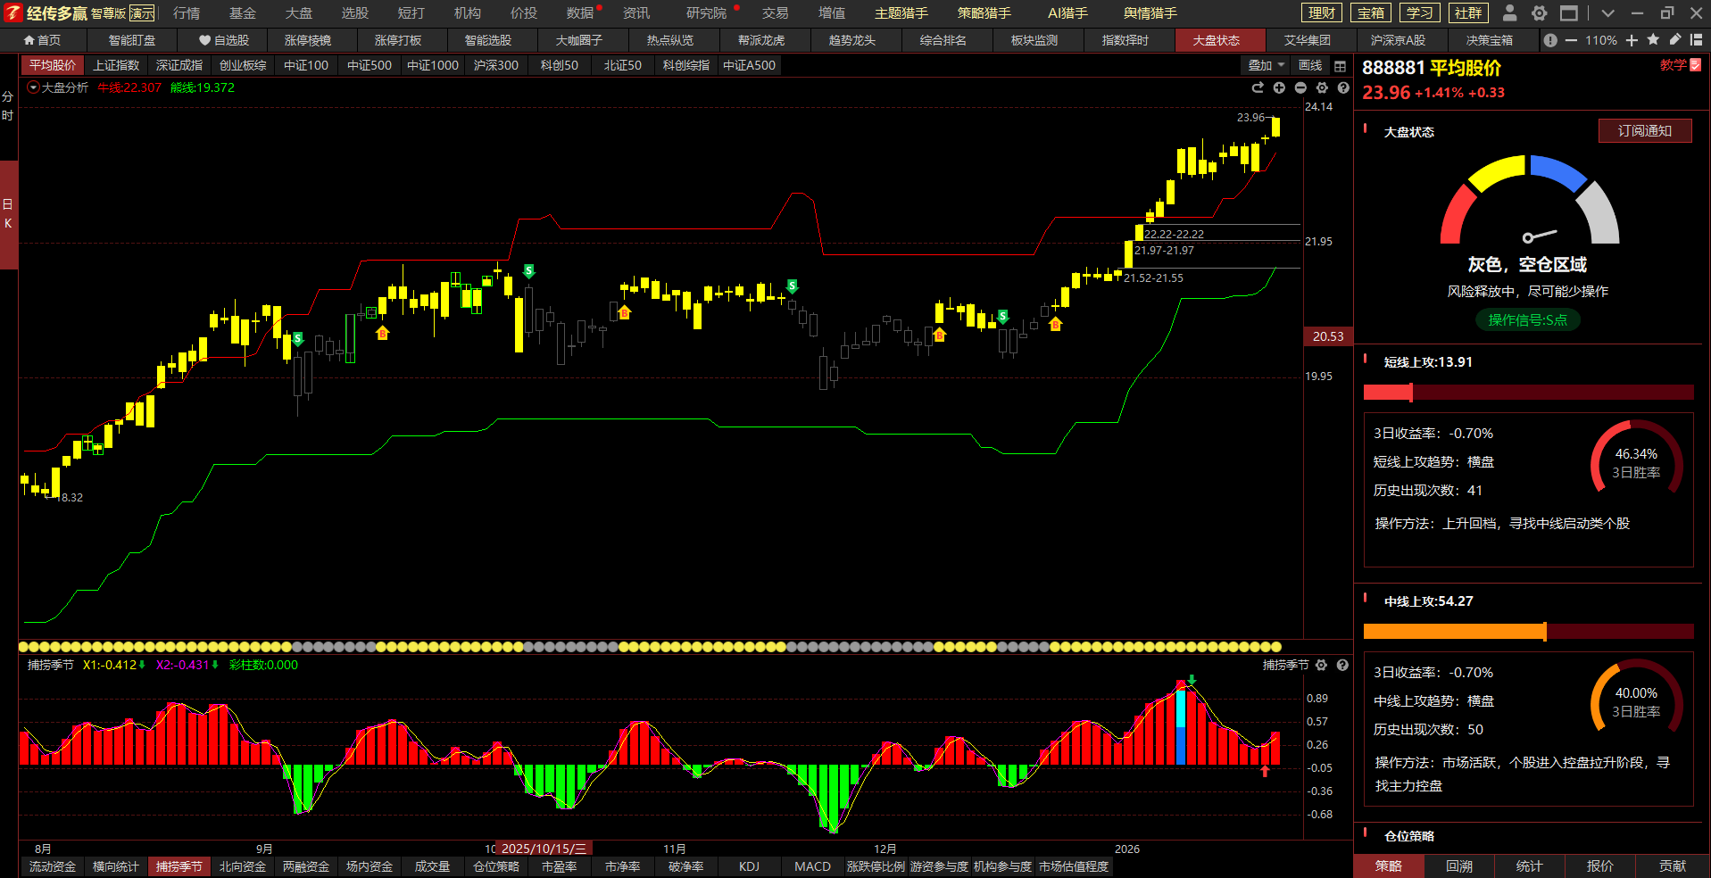Open the MACD indicator tab

(x=812, y=866)
